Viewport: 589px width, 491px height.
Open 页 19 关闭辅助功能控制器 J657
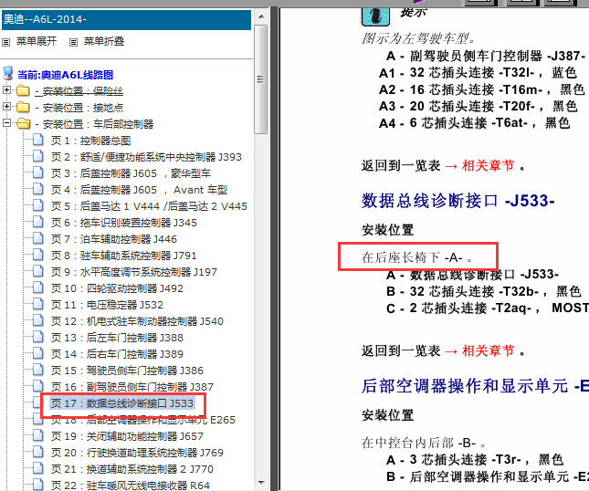[127, 436]
